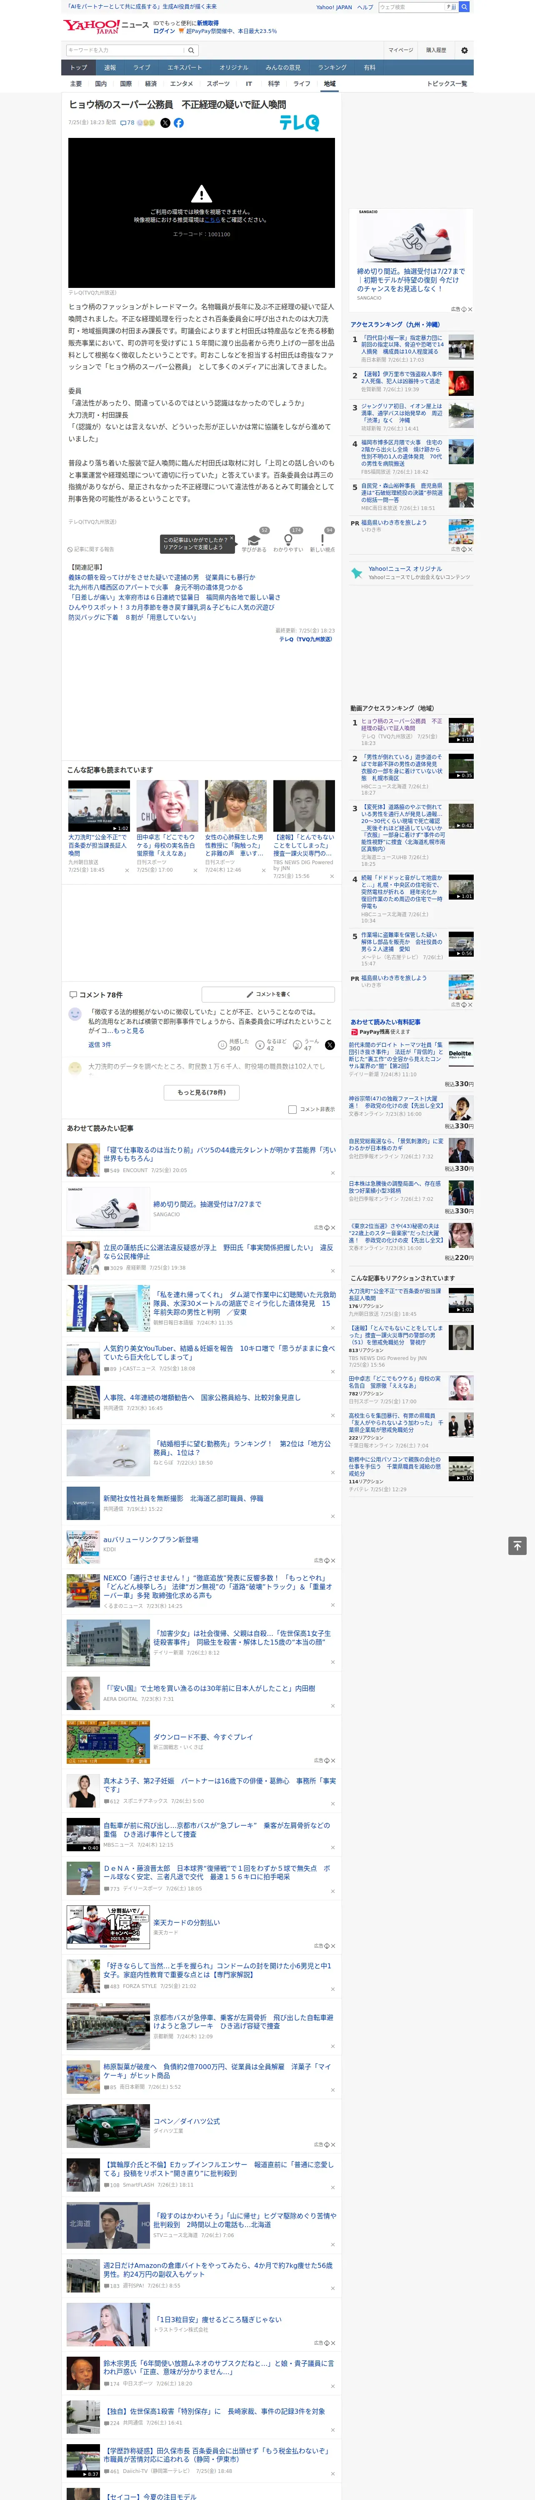535x2500 pixels.
Task: Open トピックス一覧 link
Action: tap(447, 83)
